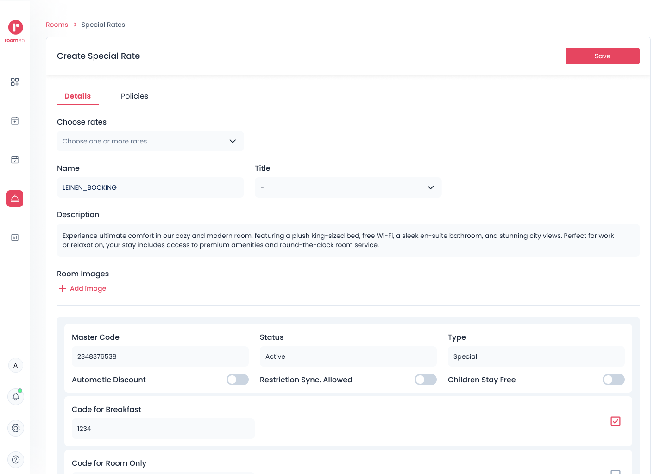Click the Room images label
The height and width of the screenshot is (474, 667).
pos(83,274)
